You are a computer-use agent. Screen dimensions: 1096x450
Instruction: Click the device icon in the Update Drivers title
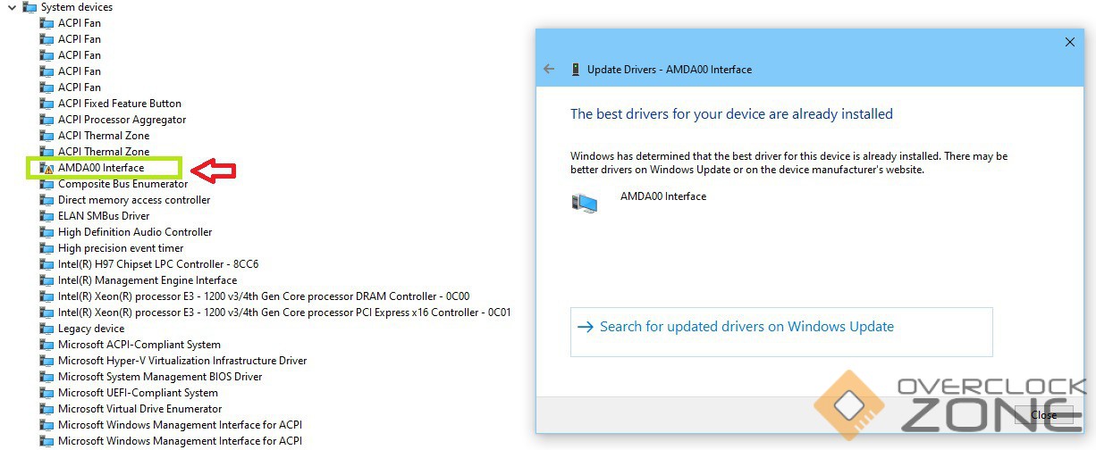pyautogui.click(x=575, y=70)
